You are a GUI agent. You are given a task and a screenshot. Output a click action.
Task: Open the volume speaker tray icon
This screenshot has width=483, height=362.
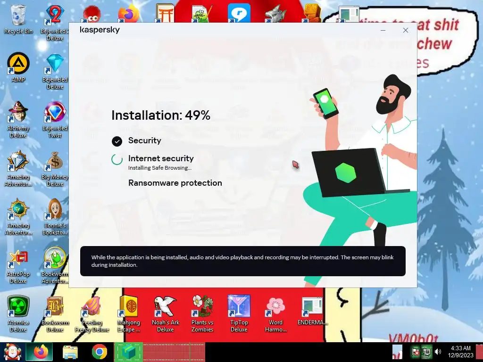click(x=438, y=352)
